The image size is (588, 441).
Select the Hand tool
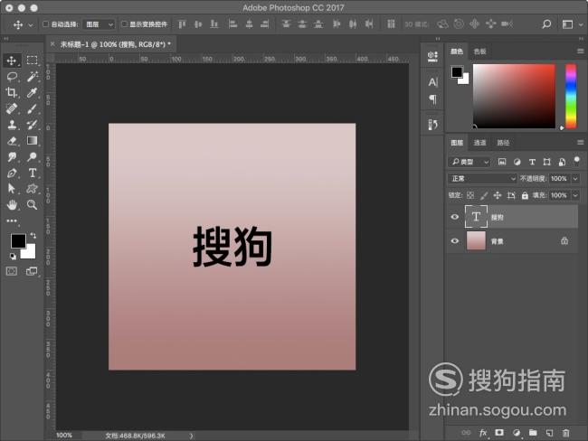point(12,204)
